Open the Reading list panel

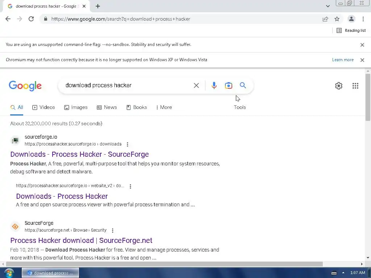pos(351,30)
